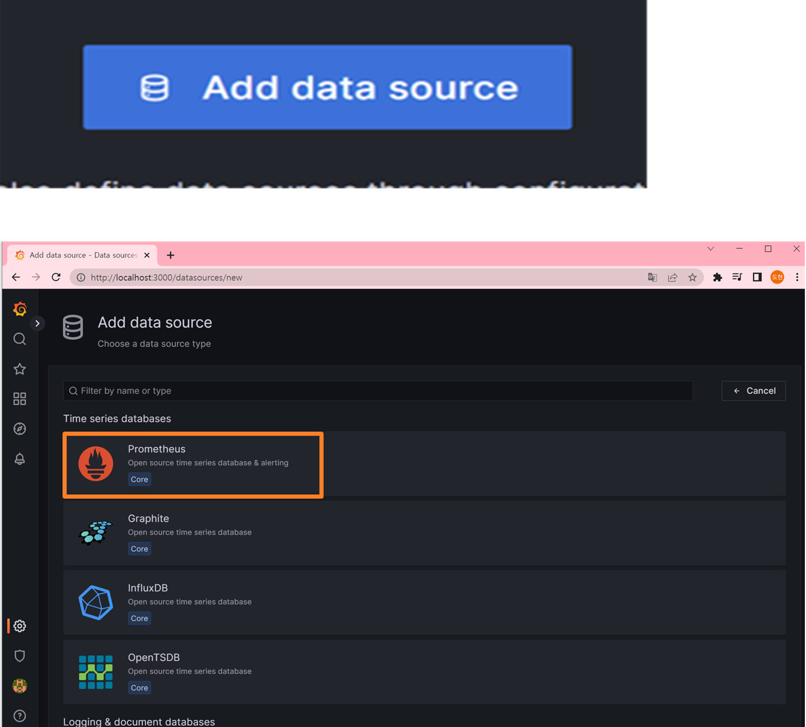Go back with the browser back arrow

[16, 277]
